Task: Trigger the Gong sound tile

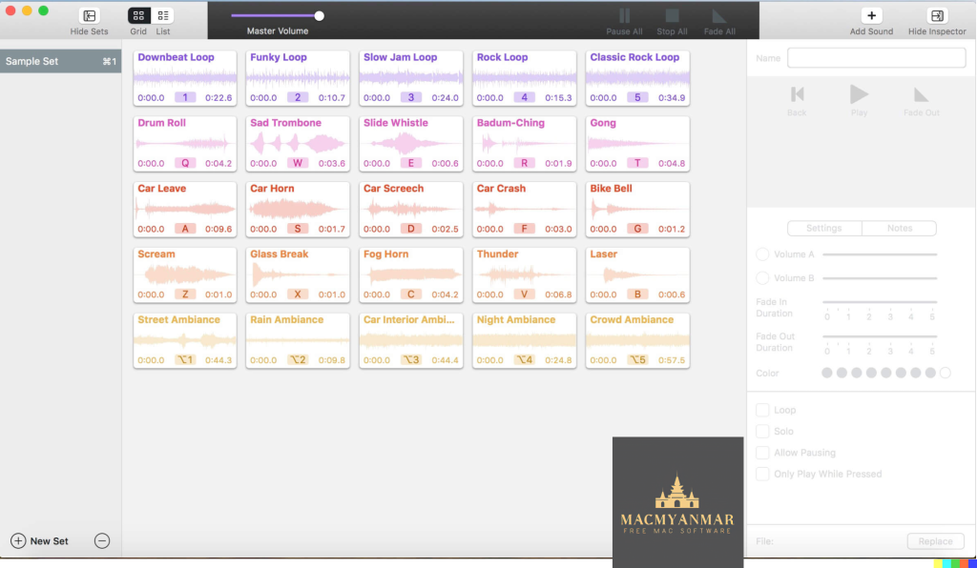Action: 637,144
